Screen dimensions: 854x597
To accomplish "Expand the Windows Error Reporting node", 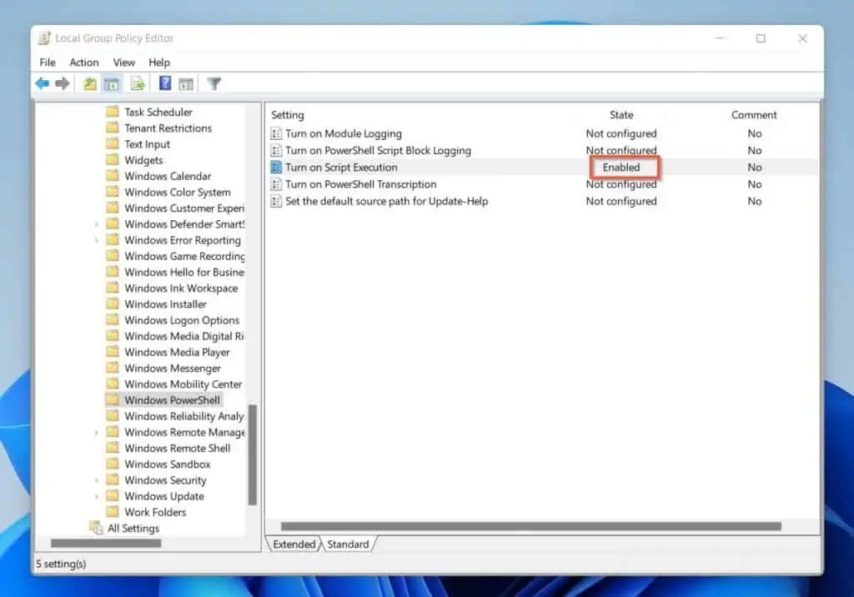I will point(97,240).
